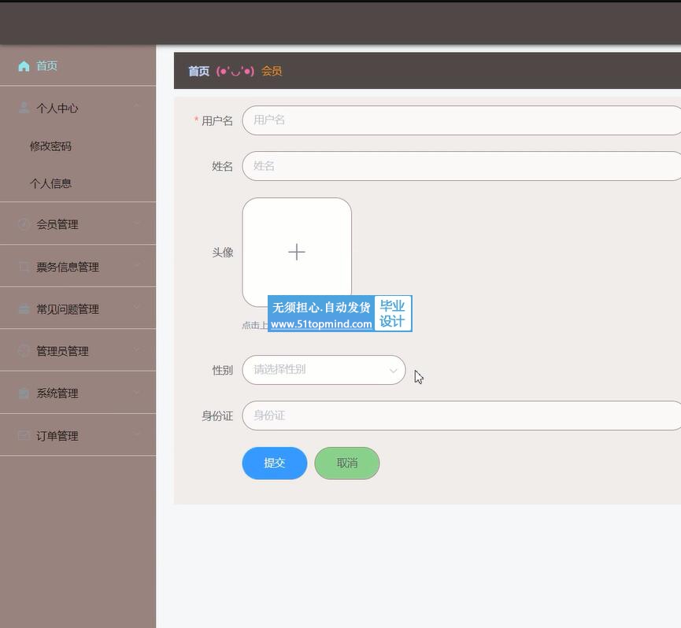Click the plus icon to upload 头像
The width and height of the screenshot is (681, 628).
coord(297,252)
